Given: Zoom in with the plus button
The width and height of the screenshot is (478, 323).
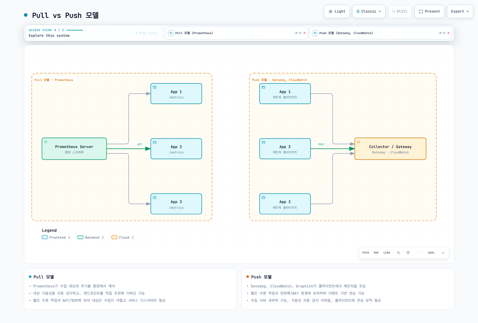Looking at the screenshot, I should pos(443,253).
